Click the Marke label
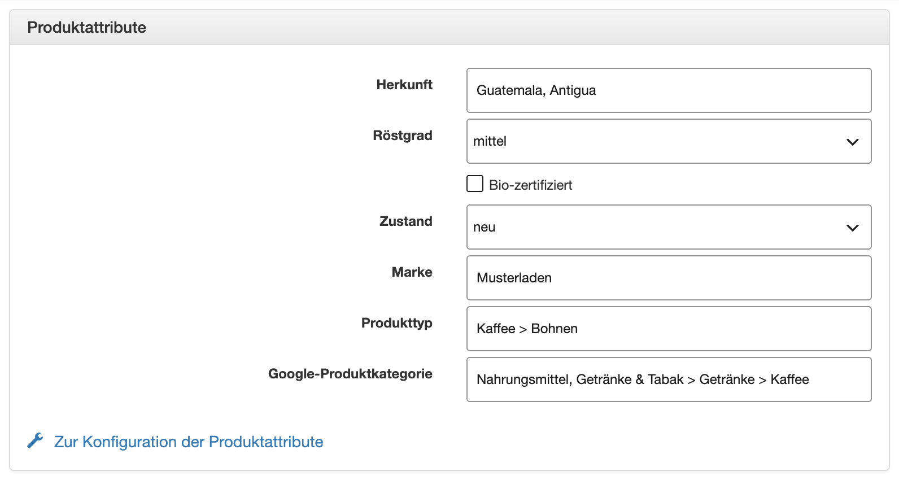This screenshot has width=899, height=480. click(412, 272)
